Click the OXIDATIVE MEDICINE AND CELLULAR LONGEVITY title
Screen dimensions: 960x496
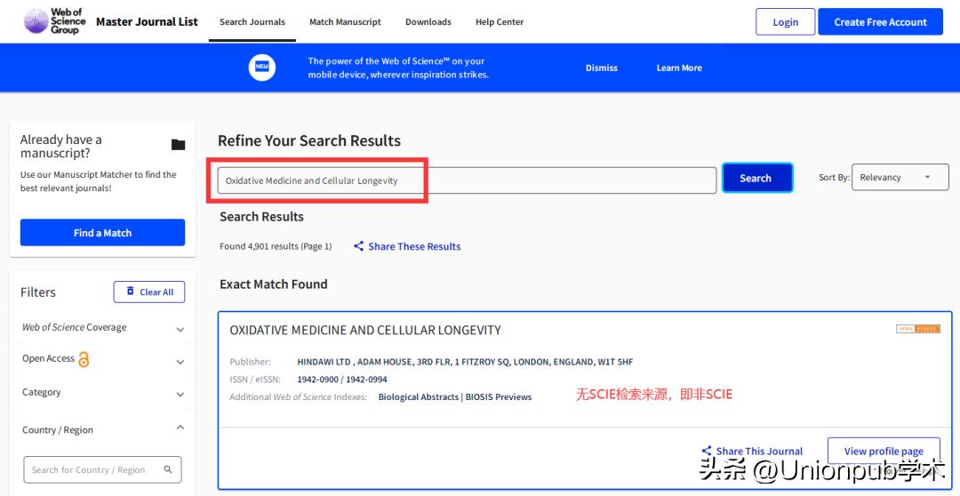[365, 330]
